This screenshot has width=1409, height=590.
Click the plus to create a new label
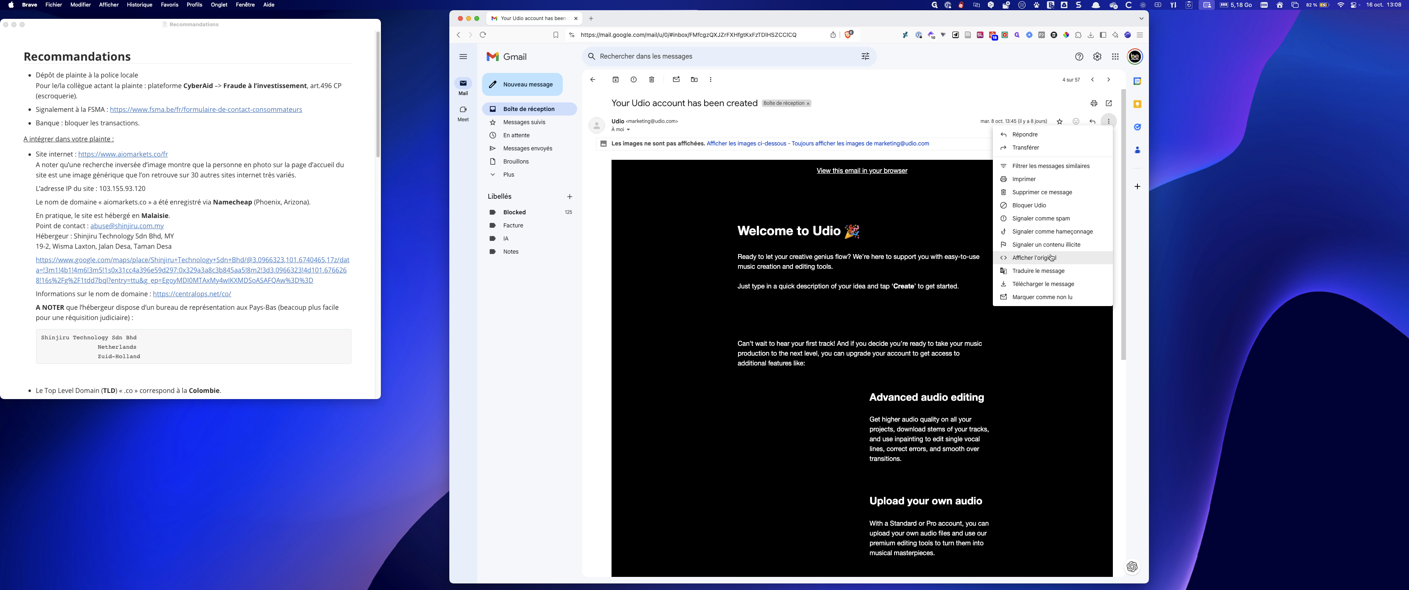point(569,197)
